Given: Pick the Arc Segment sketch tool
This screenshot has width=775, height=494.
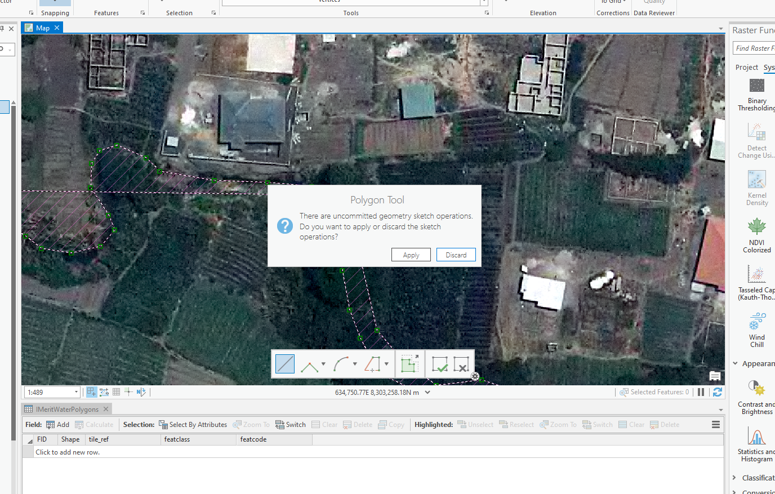Looking at the screenshot, I should (341, 364).
